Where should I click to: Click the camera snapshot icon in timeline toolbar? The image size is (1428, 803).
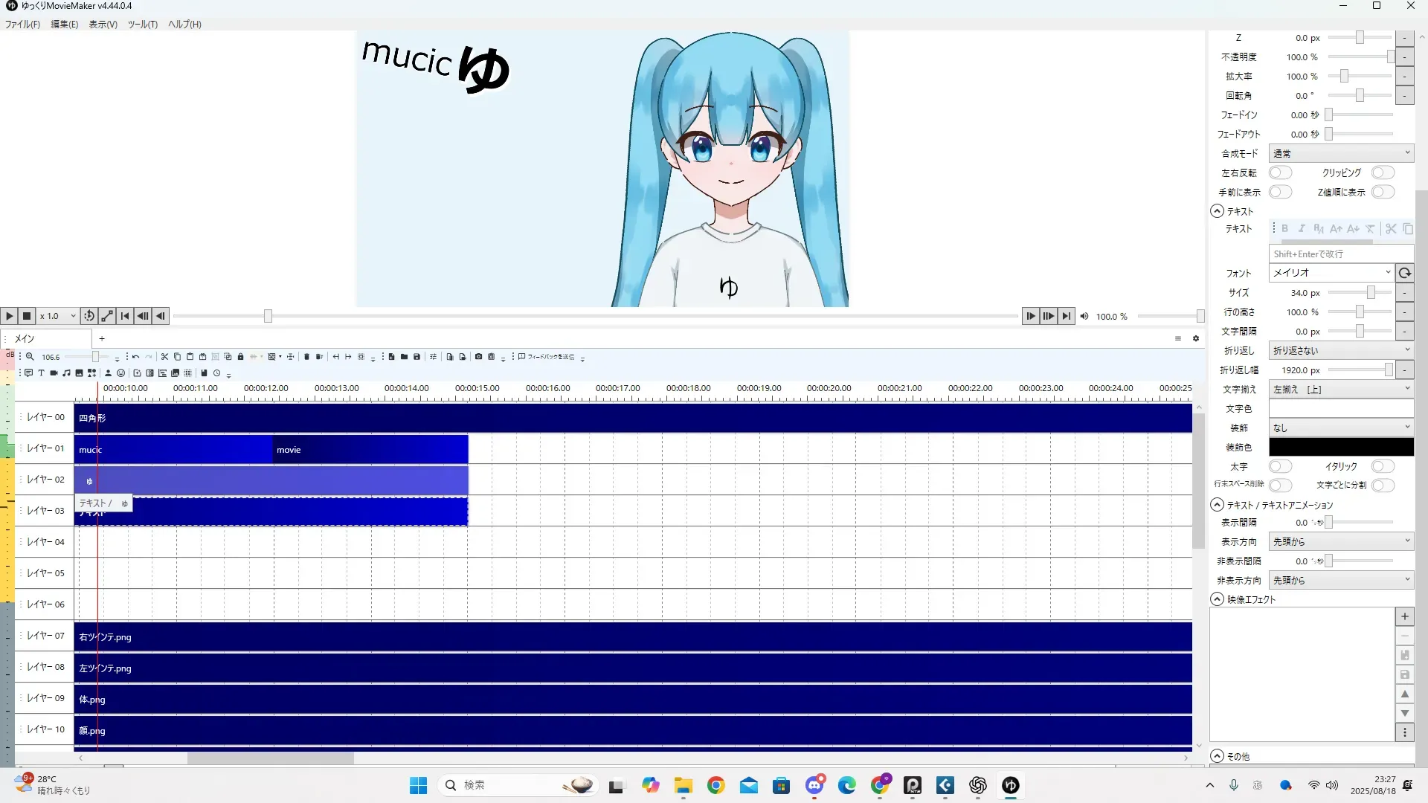[478, 357]
